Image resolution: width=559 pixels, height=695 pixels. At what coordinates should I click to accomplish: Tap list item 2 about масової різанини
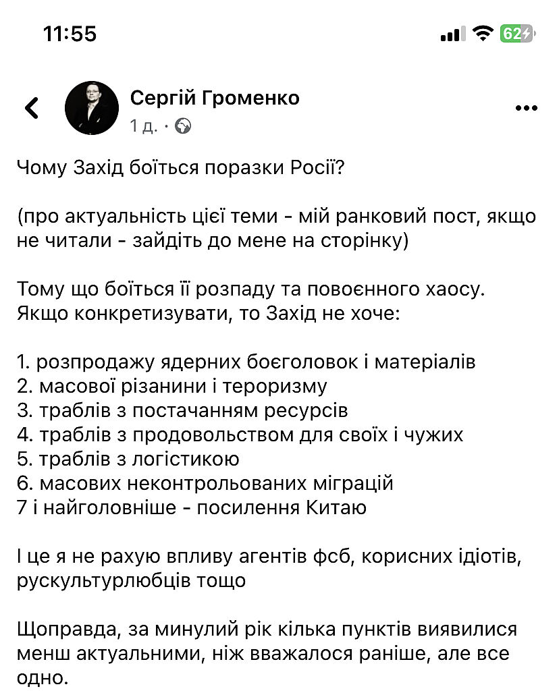click(x=172, y=387)
